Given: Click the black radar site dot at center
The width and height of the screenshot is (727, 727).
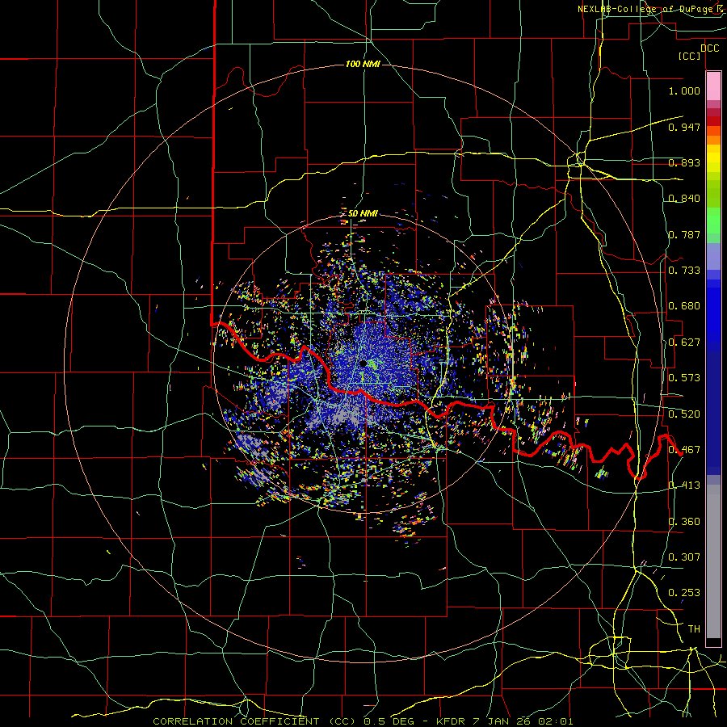Looking at the screenshot, I should pos(363,363).
